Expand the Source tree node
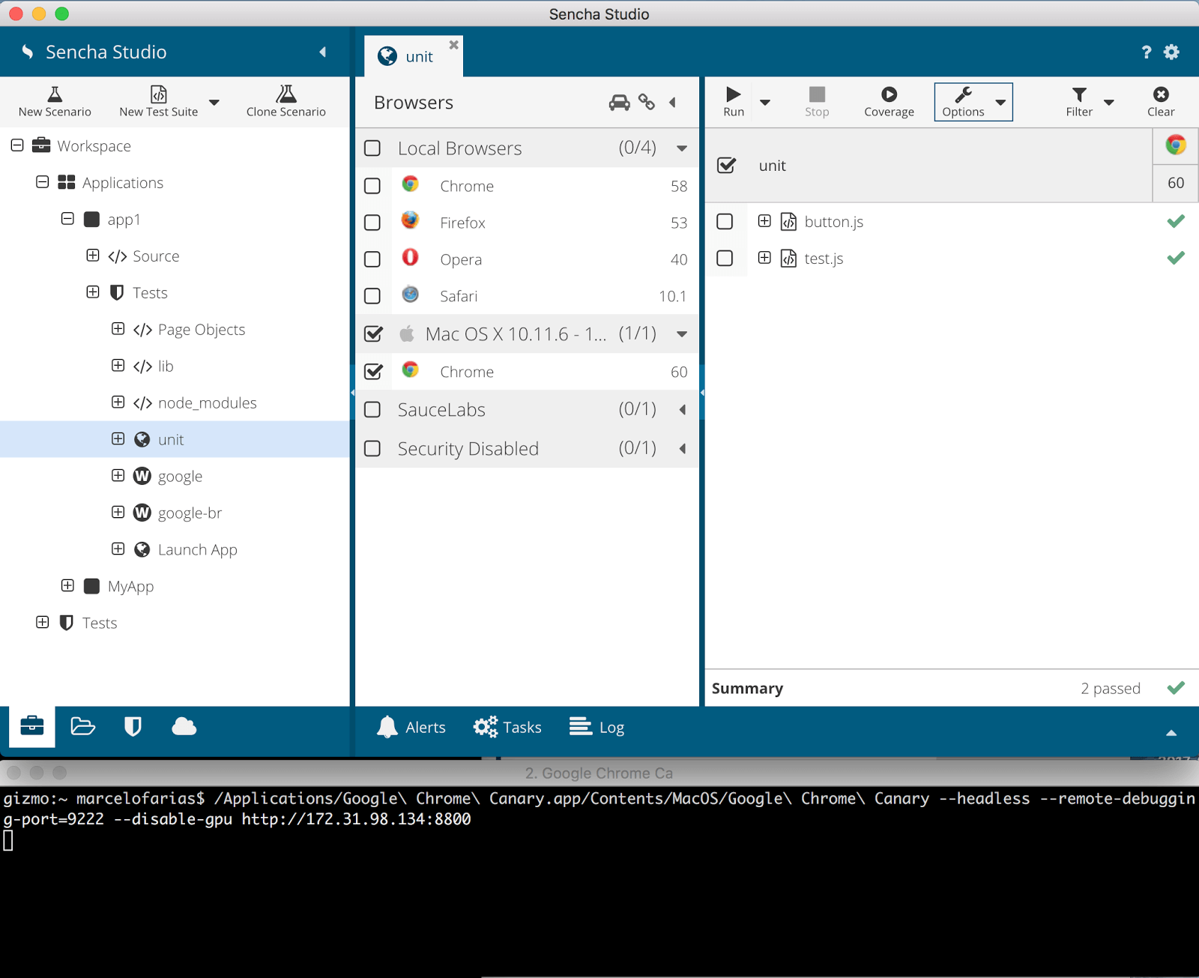The width and height of the screenshot is (1199, 978). (x=93, y=255)
